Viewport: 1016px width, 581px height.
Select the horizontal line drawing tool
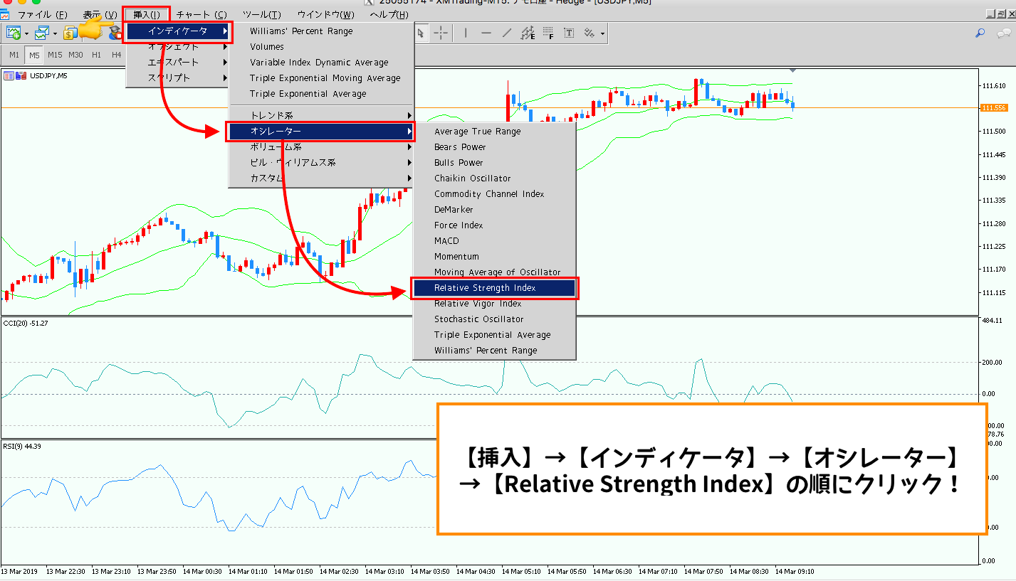(x=486, y=33)
